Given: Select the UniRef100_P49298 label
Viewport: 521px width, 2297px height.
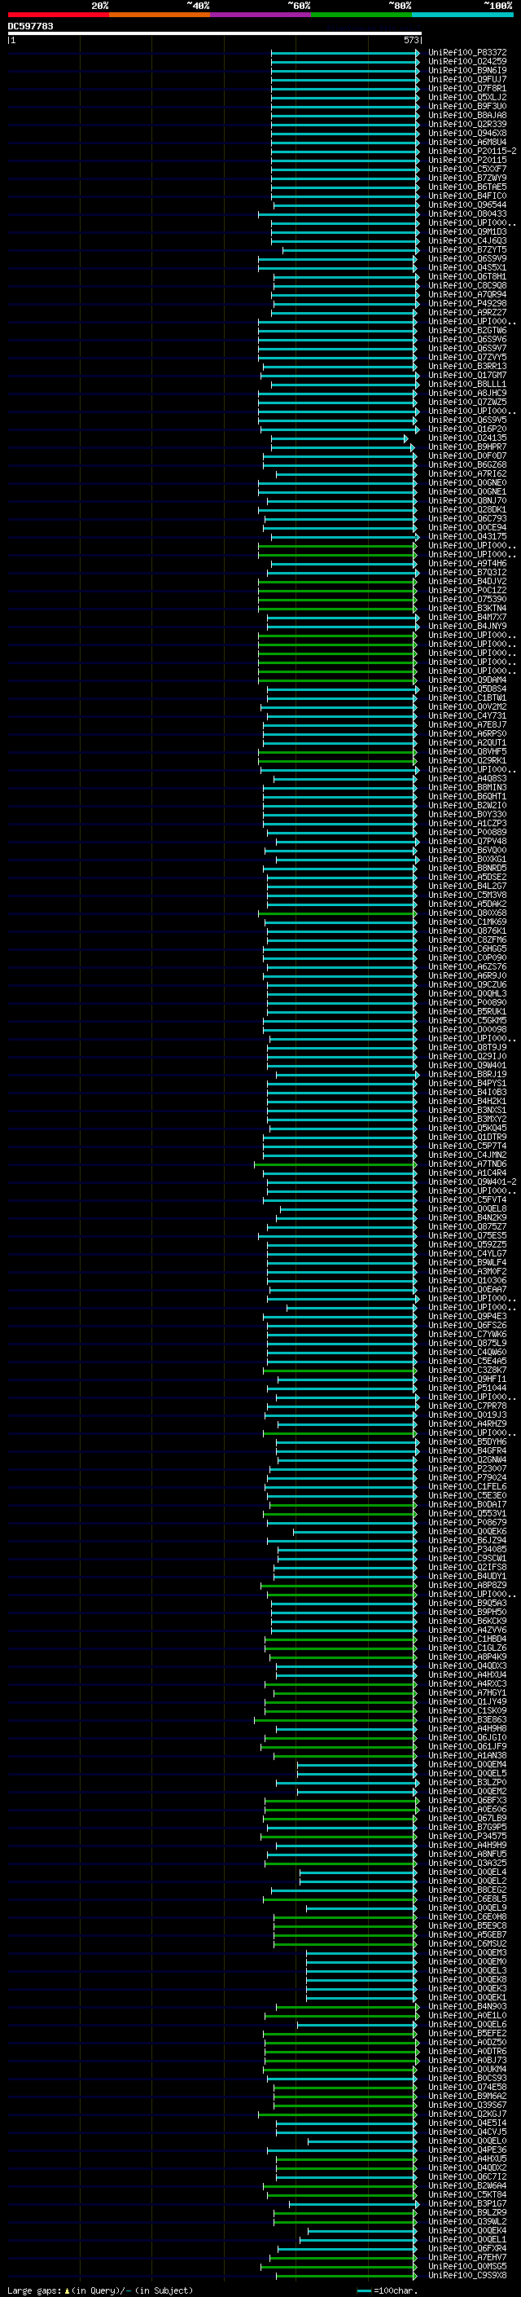Looking at the screenshot, I should [467, 304].
